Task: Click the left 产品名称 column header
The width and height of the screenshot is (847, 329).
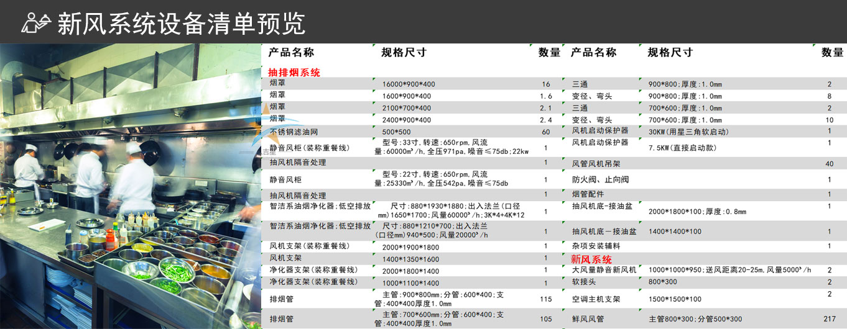Action: click(x=291, y=53)
